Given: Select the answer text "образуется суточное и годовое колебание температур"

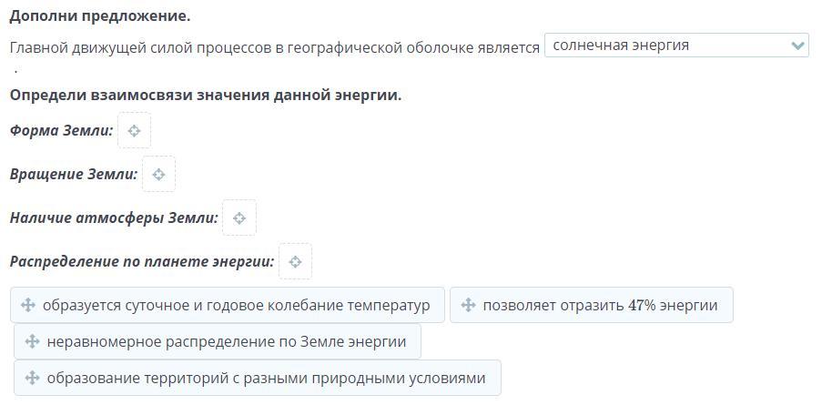Looking at the screenshot, I should tap(236, 305).
